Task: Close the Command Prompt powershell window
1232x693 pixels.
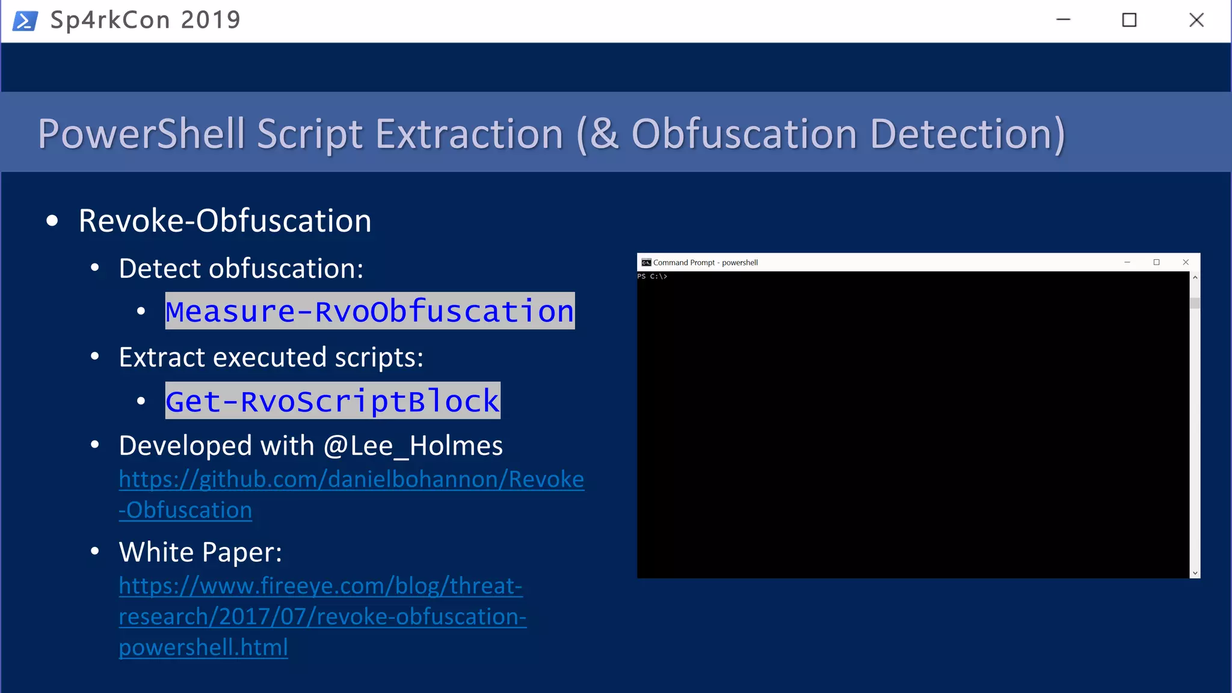Action: (1185, 262)
